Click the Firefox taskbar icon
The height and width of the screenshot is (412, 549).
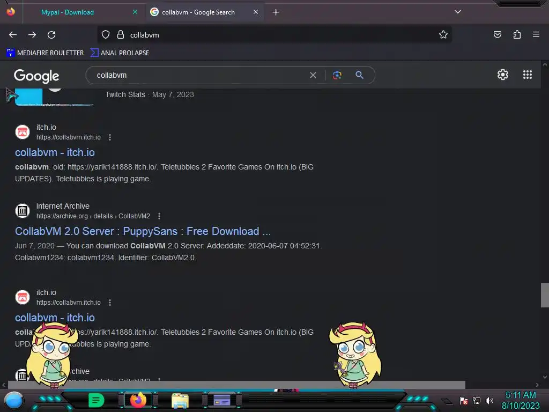(x=138, y=400)
